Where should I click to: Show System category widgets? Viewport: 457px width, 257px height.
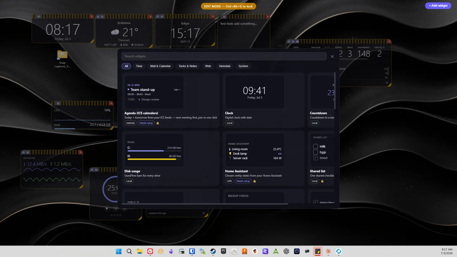pyautogui.click(x=243, y=66)
